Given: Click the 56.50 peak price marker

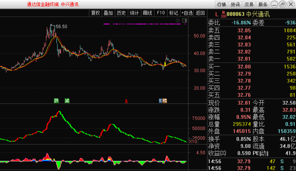Looking at the screenshot, I should coord(61,27).
